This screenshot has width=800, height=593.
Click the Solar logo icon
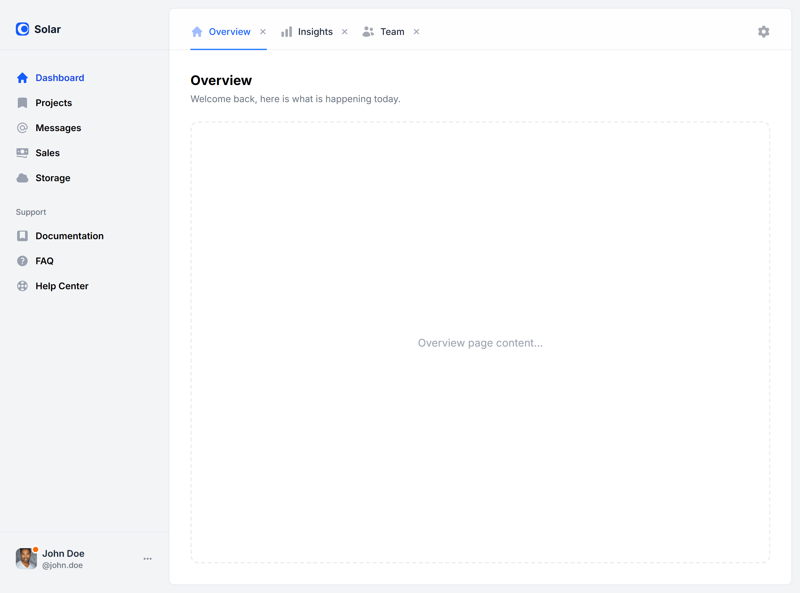(22, 29)
